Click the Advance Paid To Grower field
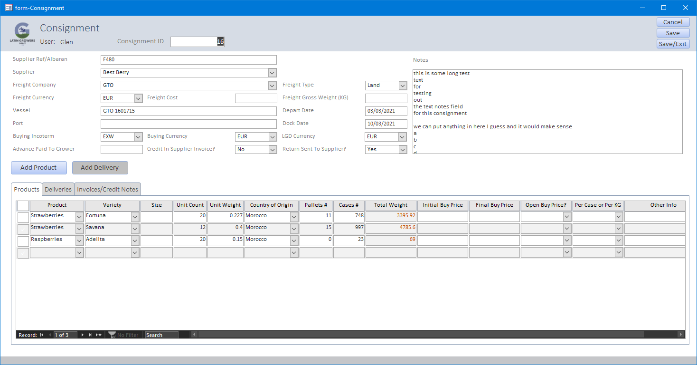The height and width of the screenshot is (365, 697). click(x=122, y=150)
